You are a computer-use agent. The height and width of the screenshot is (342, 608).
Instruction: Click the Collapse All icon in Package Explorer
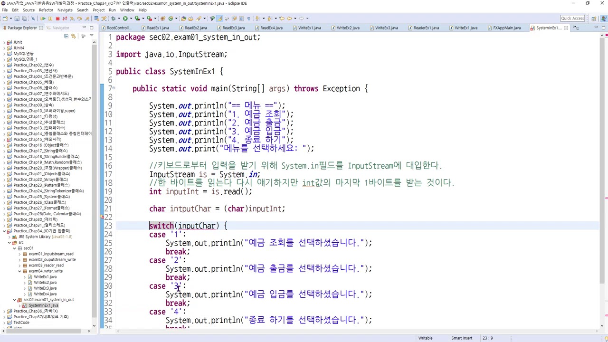pos(66,36)
